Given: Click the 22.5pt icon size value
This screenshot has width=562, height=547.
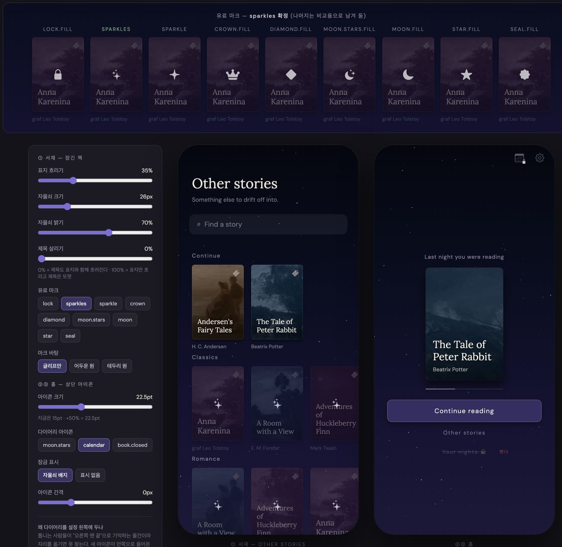Looking at the screenshot, I should pos(144,397).
